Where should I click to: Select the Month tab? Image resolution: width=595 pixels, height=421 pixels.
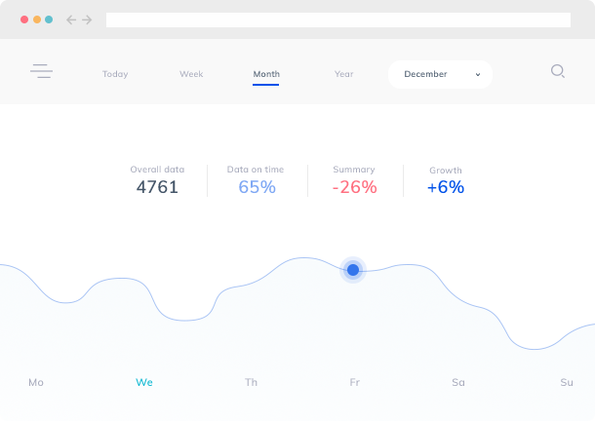pos(266,74)
